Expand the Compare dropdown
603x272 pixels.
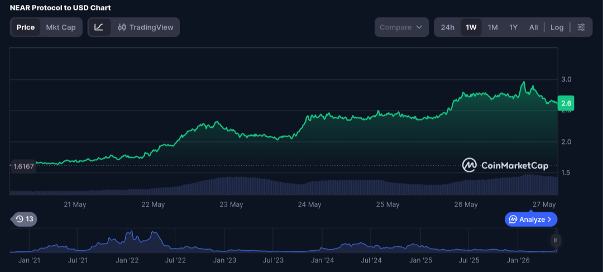(401, 27)
